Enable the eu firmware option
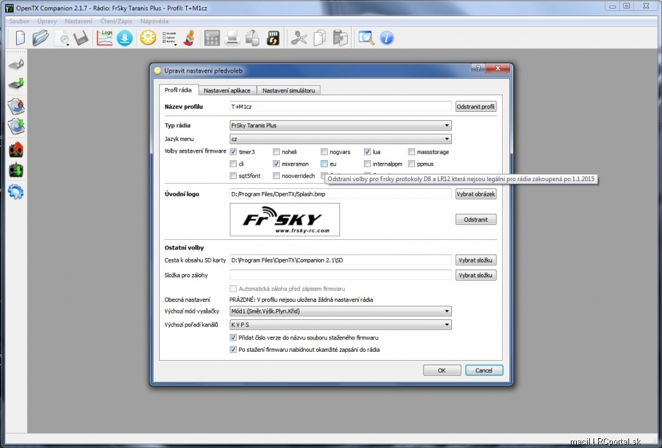 pos(325,164)
